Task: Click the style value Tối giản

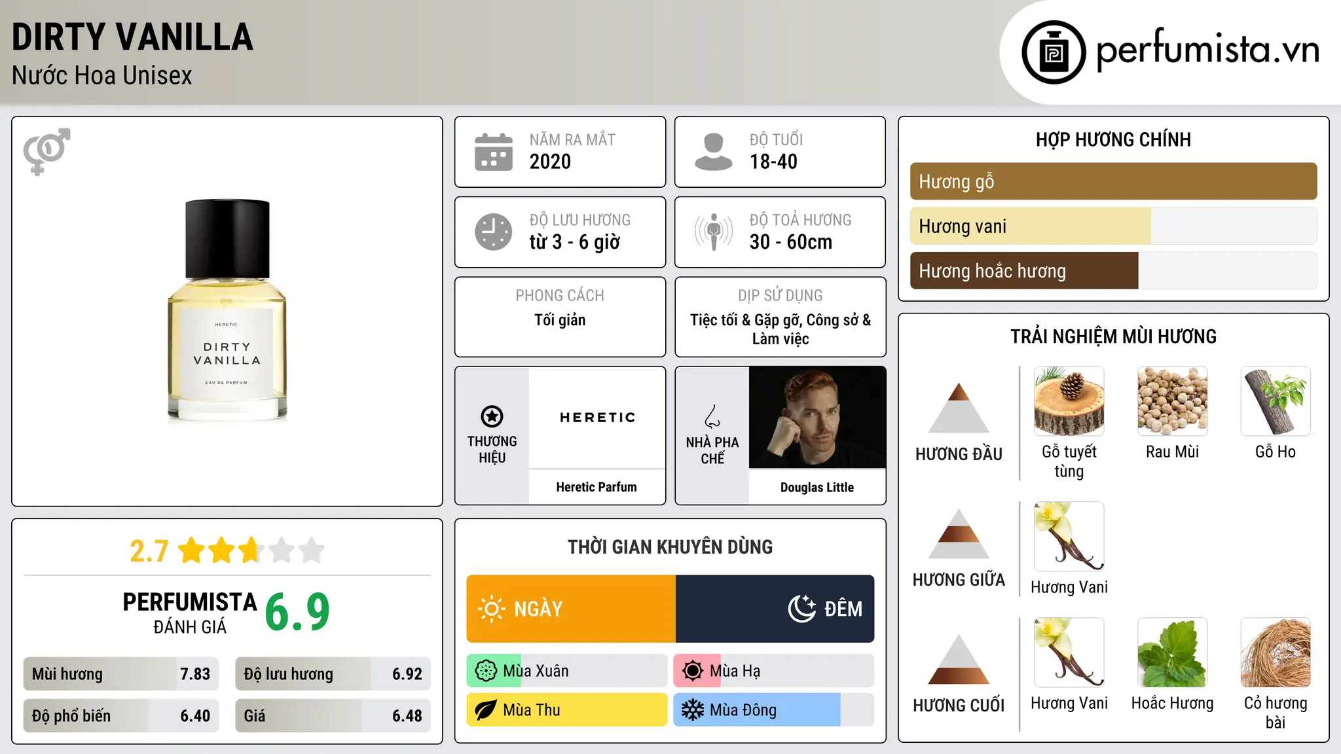Action: point(560,320)
